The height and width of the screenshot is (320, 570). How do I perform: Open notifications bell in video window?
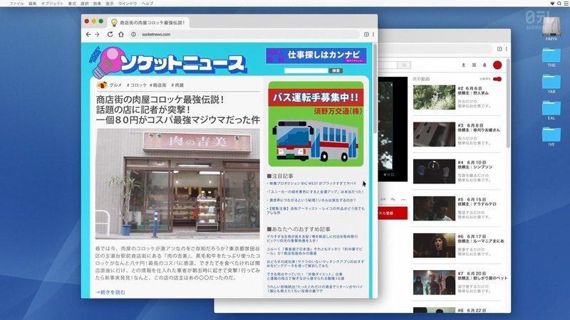pyautogui.click(x=484, y=65)
